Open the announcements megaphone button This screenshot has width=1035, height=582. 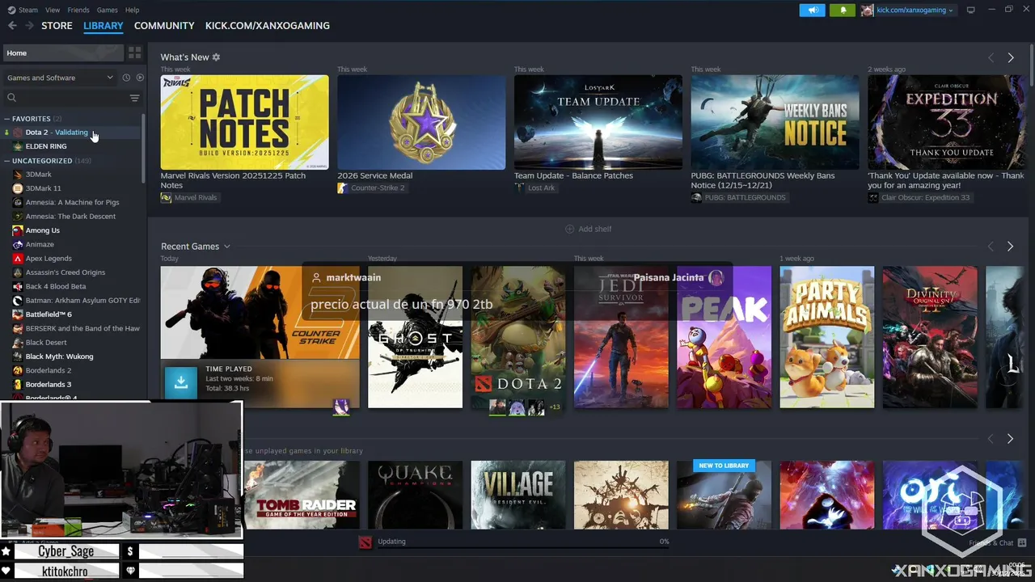[x=812, y=10]
